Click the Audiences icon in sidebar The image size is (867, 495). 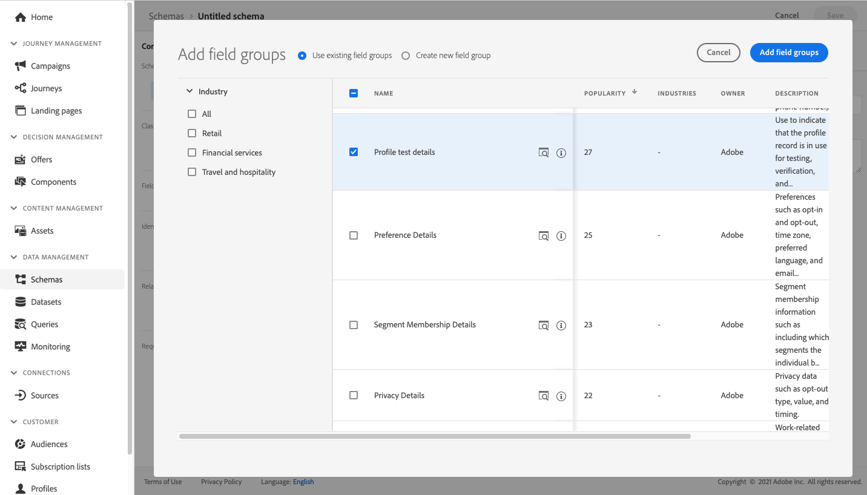21,444
